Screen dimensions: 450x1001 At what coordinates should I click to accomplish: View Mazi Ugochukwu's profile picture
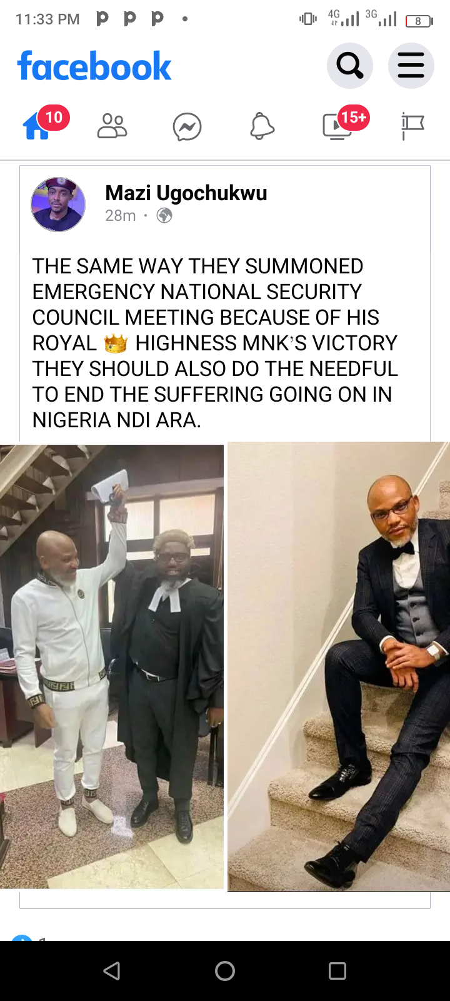(58, 204)
